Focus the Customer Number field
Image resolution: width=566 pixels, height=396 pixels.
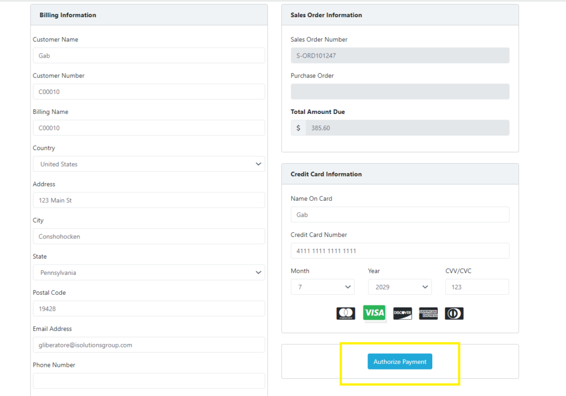tap(148, 92)
